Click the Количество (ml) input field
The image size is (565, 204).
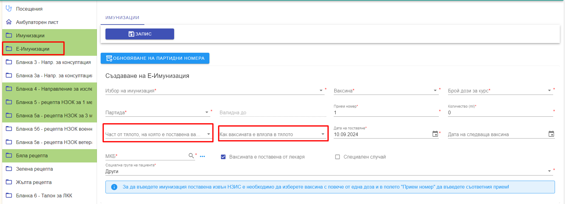[x=500, y=112]
